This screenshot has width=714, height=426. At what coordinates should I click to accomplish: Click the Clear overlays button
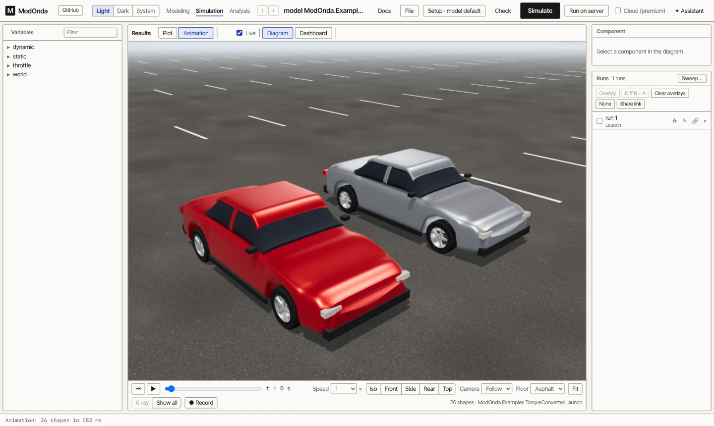(670, 93)
